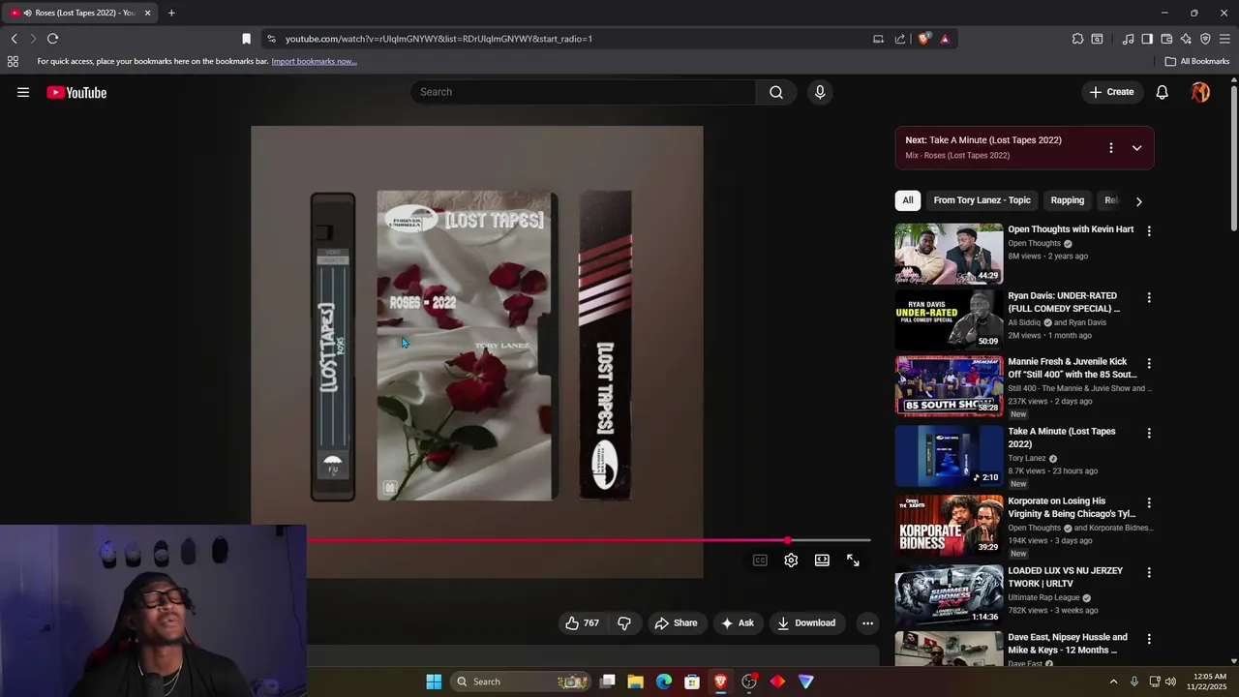Toggle the browser sidebar panel

pyautogui.click(x=1147, y=39)
